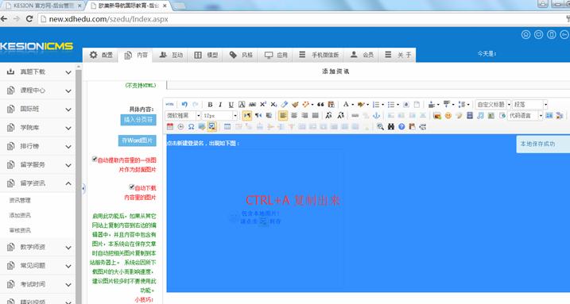The width and height of the screenshot is (570, 304).
Task: Open 审核资讯 in the sidebar
Action: pyautogui.click(x=20, y=230)
